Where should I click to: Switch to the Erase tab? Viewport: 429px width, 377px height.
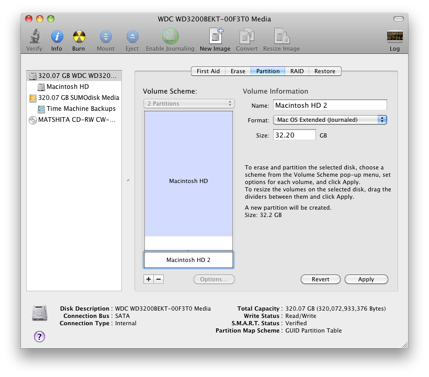coord(238,71)
